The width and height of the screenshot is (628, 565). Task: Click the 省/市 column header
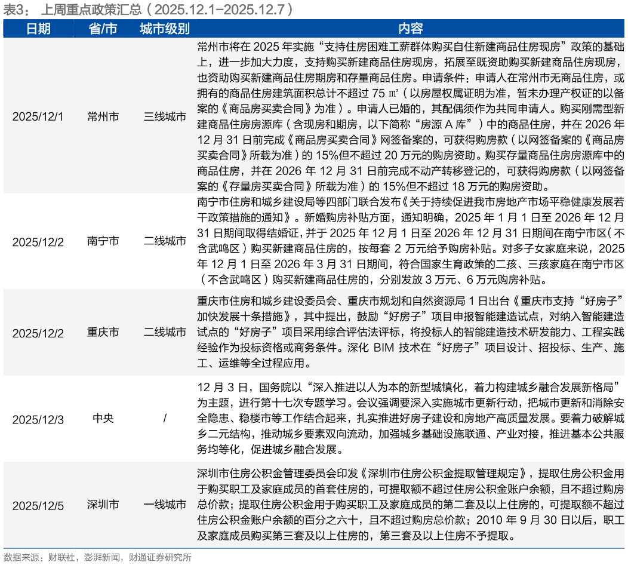click(x=103, y=29)
